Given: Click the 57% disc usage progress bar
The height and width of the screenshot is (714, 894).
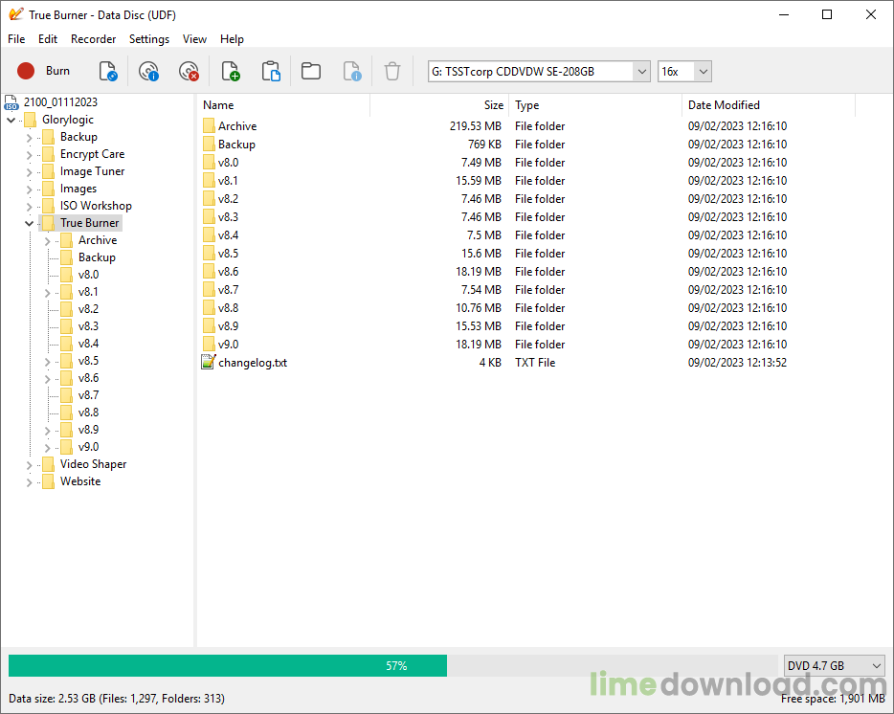Looking at the screenshot, I should tap(393, 665).
